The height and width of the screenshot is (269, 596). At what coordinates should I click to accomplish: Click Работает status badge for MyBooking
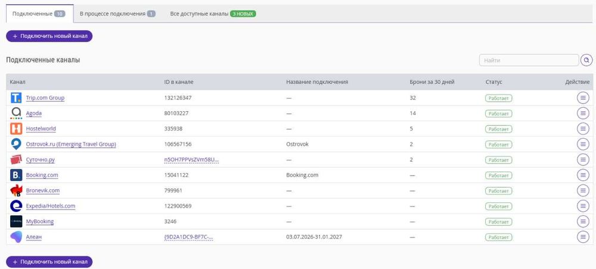pyautogui.click(x=498, y=221)
